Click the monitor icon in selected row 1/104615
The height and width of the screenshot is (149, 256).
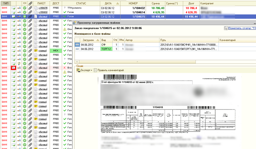point(13,17)
